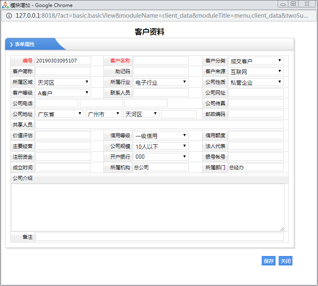Click the site info icon in address bar

9,15
